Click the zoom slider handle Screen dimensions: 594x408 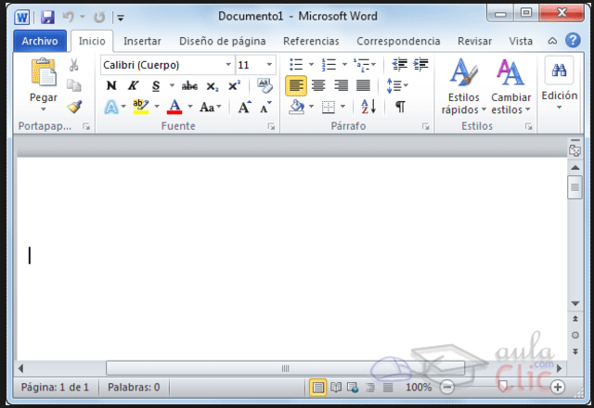click(503, 387)
